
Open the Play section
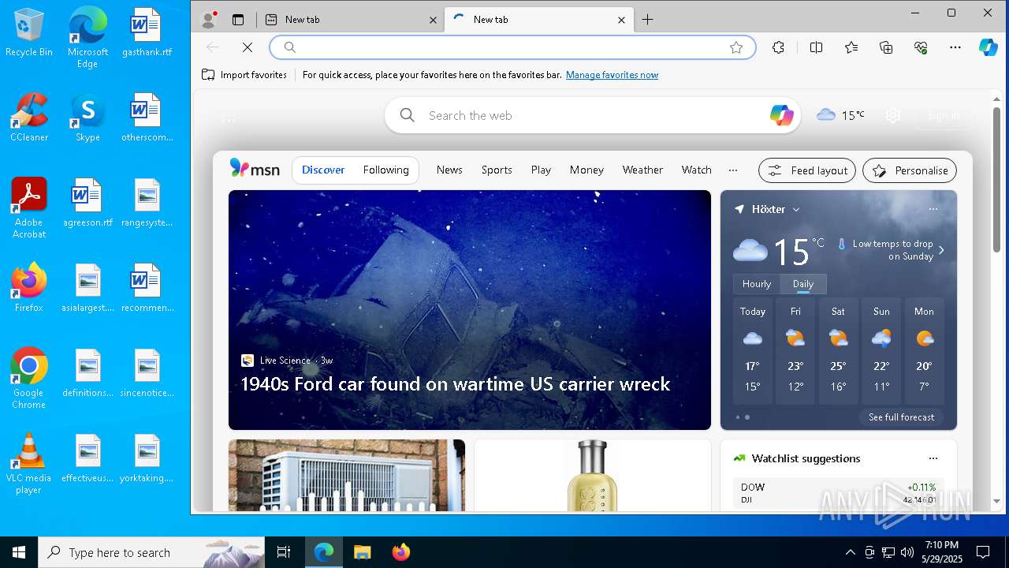pos(541,170)
